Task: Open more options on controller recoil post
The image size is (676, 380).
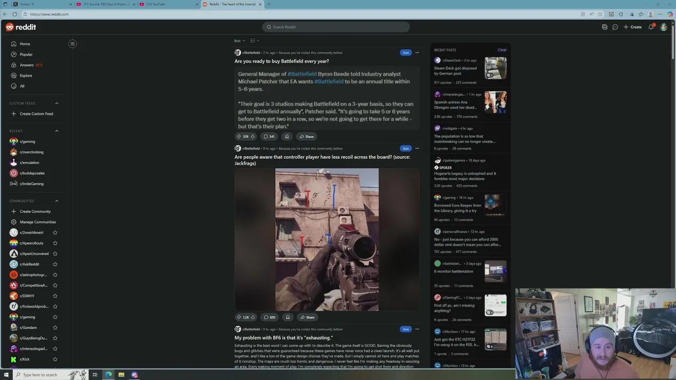Action: pos(417,148)
